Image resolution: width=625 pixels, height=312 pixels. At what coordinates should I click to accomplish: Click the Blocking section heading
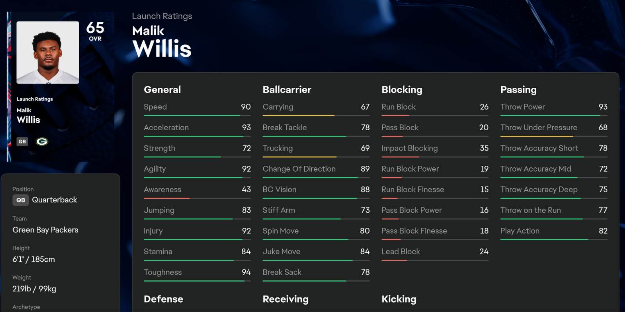pyautogui.click(x=402, y=90)
